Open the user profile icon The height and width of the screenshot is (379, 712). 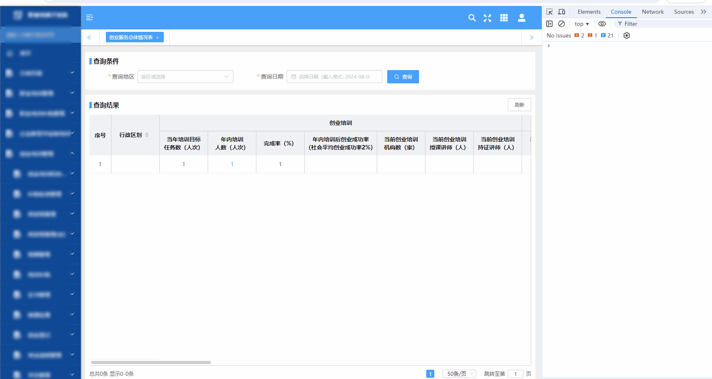point(522,18)
